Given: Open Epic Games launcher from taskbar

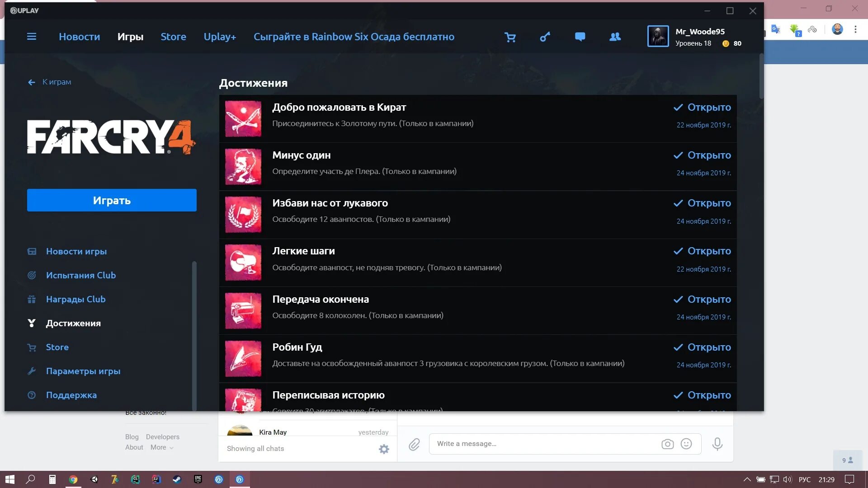Looking at the screenshot, I should click(198, 479).
